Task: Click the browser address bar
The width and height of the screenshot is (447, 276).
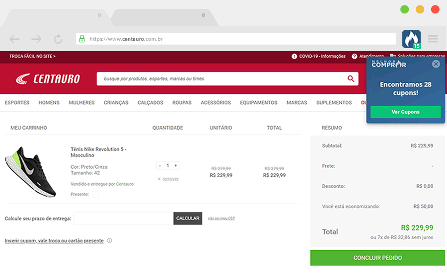Action: pos(236,39)
